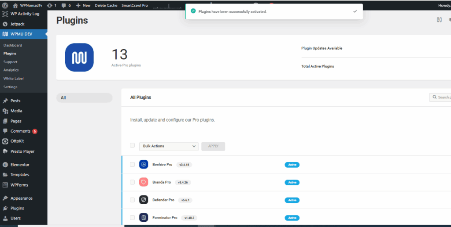Click WPMU DEV sidebar icon
The image size is (451, 227).
pos(5,34)
